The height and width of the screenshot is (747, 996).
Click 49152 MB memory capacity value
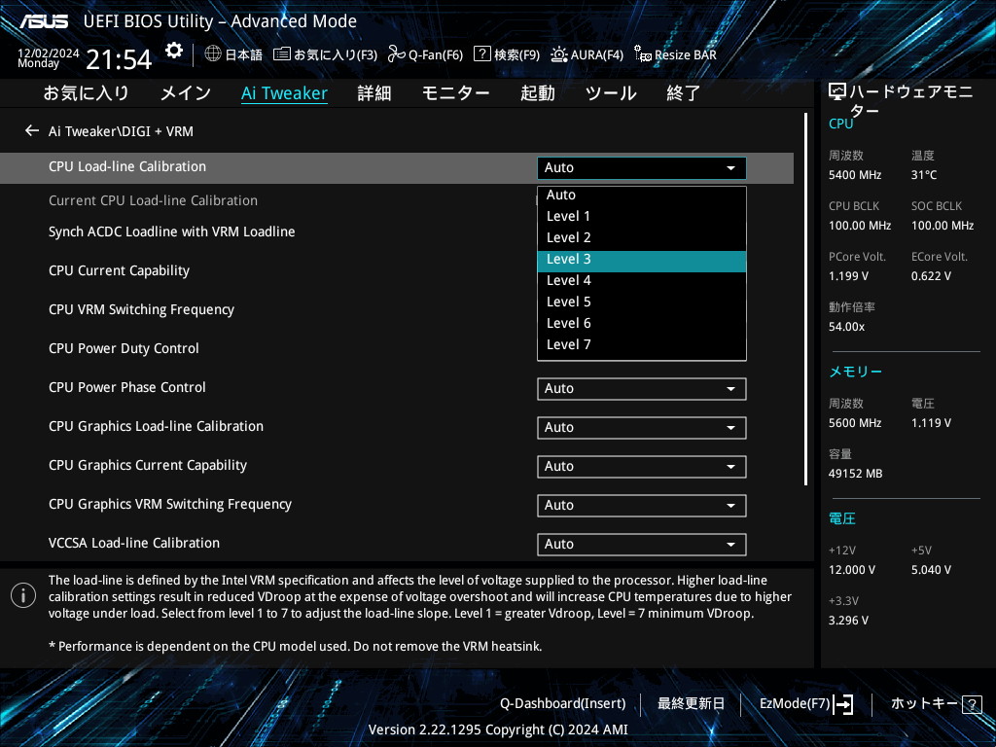pyautogui.click(x=855, y=474)
